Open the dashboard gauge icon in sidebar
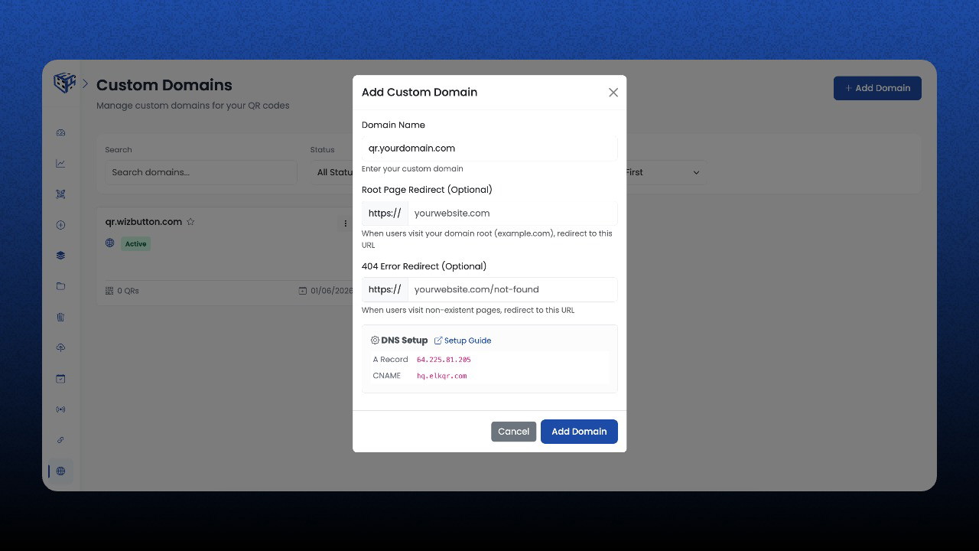Image resolution: width=979 pixels, height=551 pixels. [x=60, y=132]
